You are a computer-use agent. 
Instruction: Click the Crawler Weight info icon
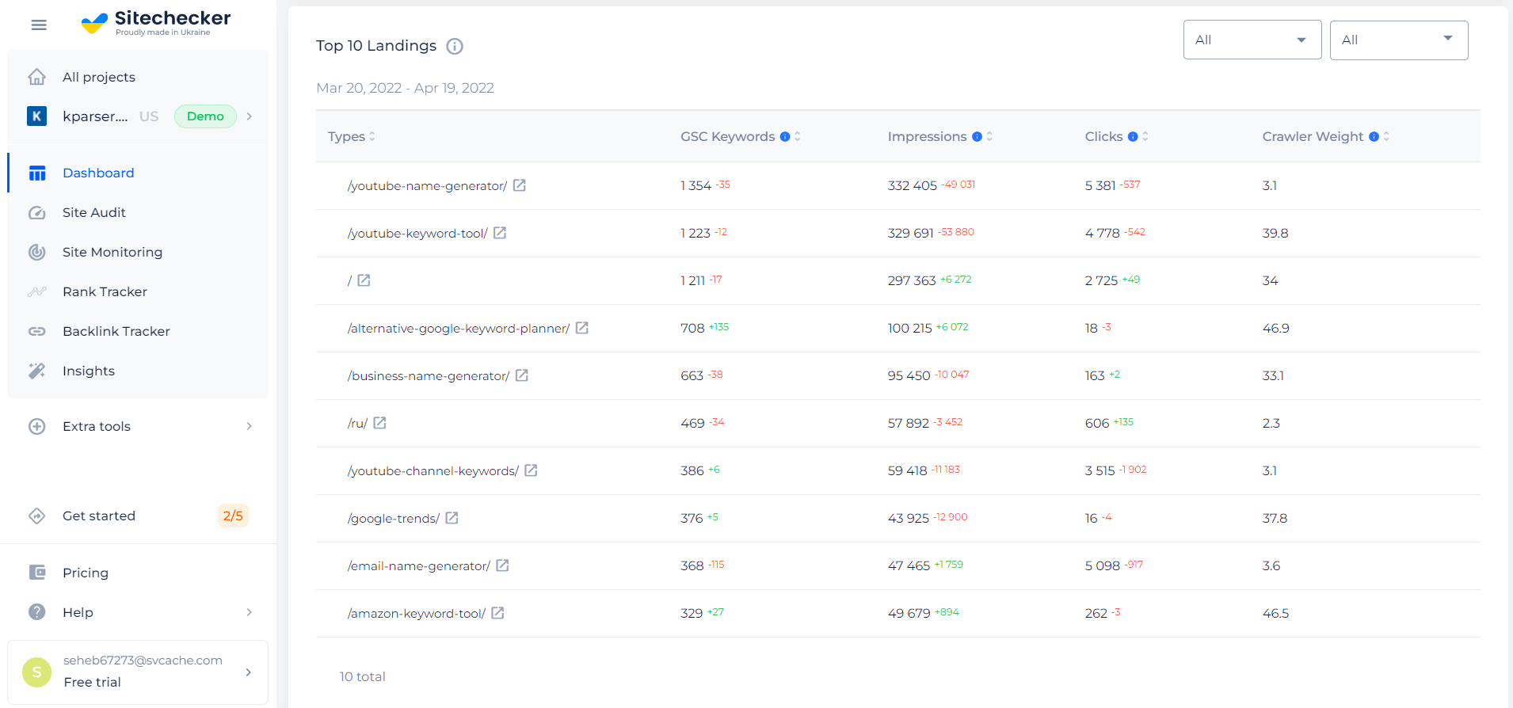coord(1374,136)
